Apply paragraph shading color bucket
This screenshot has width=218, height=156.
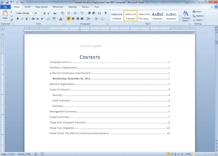(x=96, y=18)
